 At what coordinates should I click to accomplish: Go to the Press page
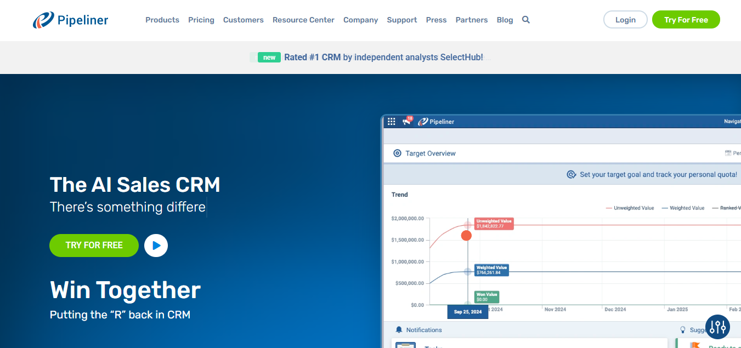pos(437,20)
